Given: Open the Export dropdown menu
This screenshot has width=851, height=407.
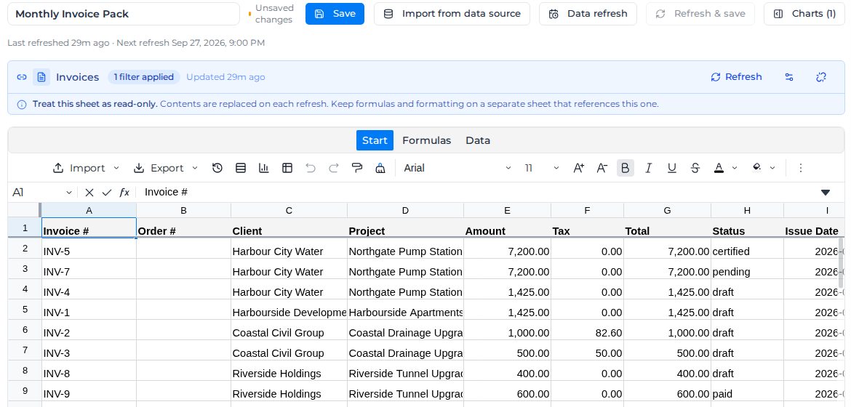Looking at the screenshot, I should (x=166, y=168).
